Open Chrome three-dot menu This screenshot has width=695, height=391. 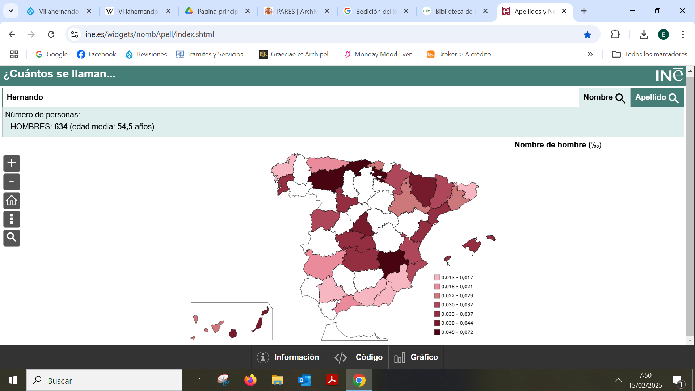click(683, 34)
